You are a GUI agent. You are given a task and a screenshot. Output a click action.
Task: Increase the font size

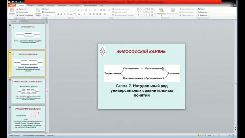point(78,10)
